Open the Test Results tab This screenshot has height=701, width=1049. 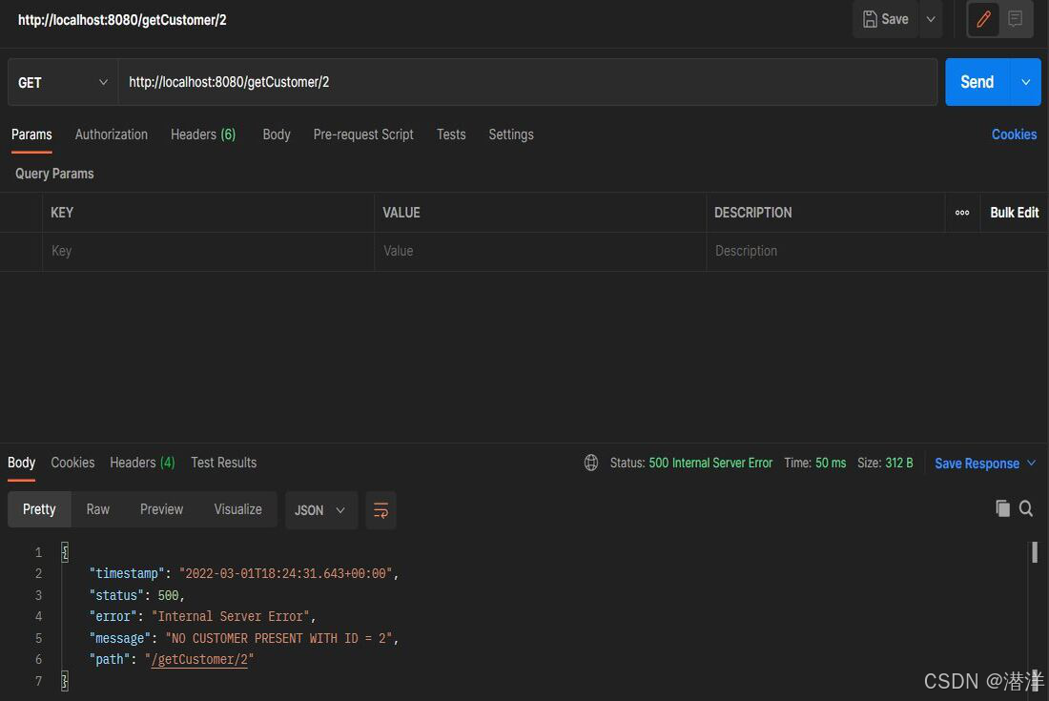click(223, 463)
